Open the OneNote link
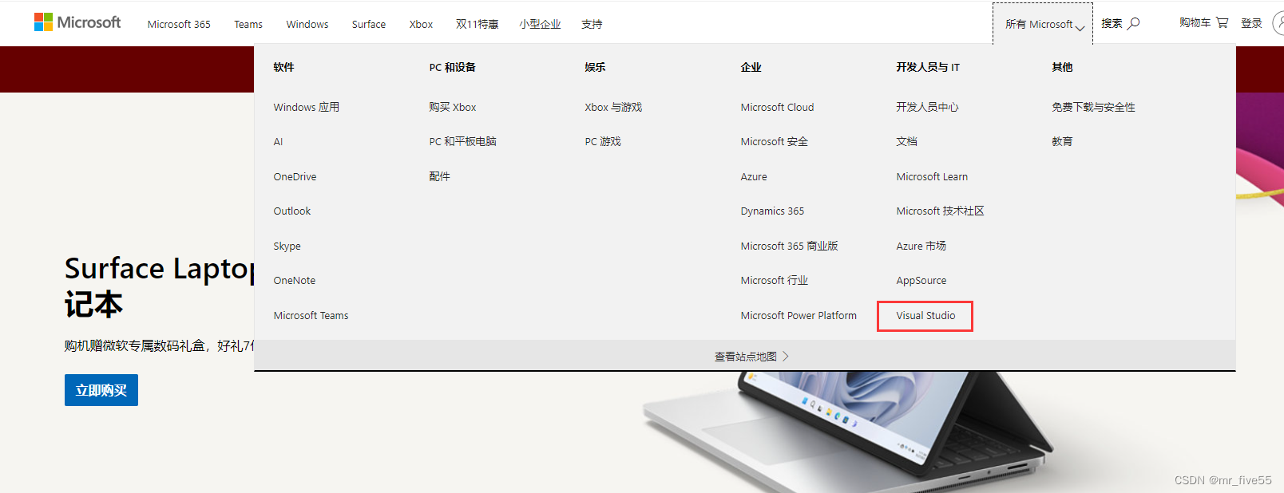1284x493 pixels. [x=294, y=280]
